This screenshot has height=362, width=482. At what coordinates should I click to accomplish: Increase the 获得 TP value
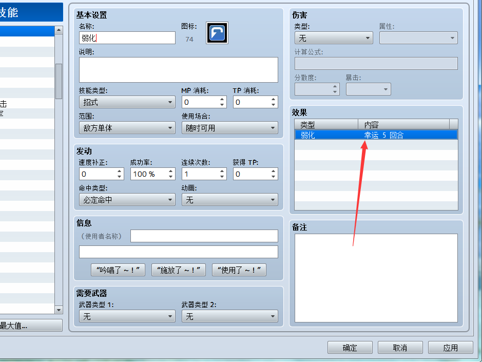[273, 171]
